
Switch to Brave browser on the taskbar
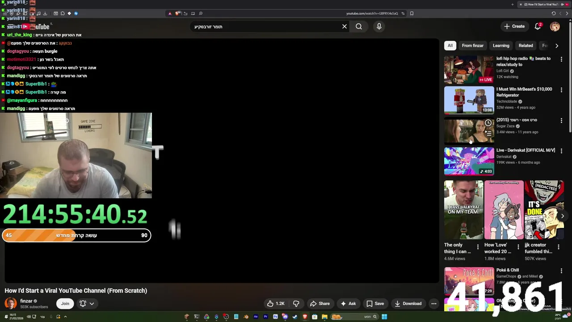pyautogui.click(x=305, y=317)
